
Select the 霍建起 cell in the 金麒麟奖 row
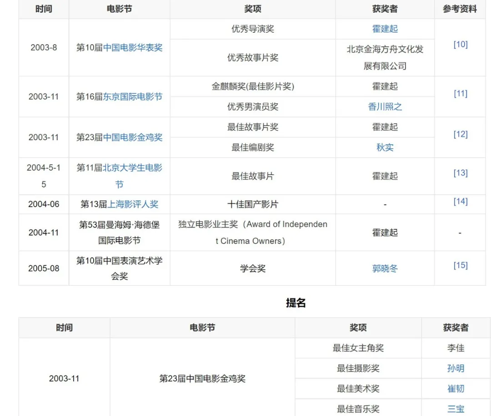coord(385,86)
